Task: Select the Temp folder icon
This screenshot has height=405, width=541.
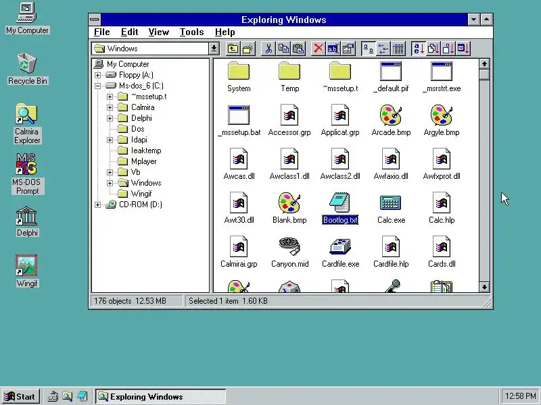Action: coord(289,71)
